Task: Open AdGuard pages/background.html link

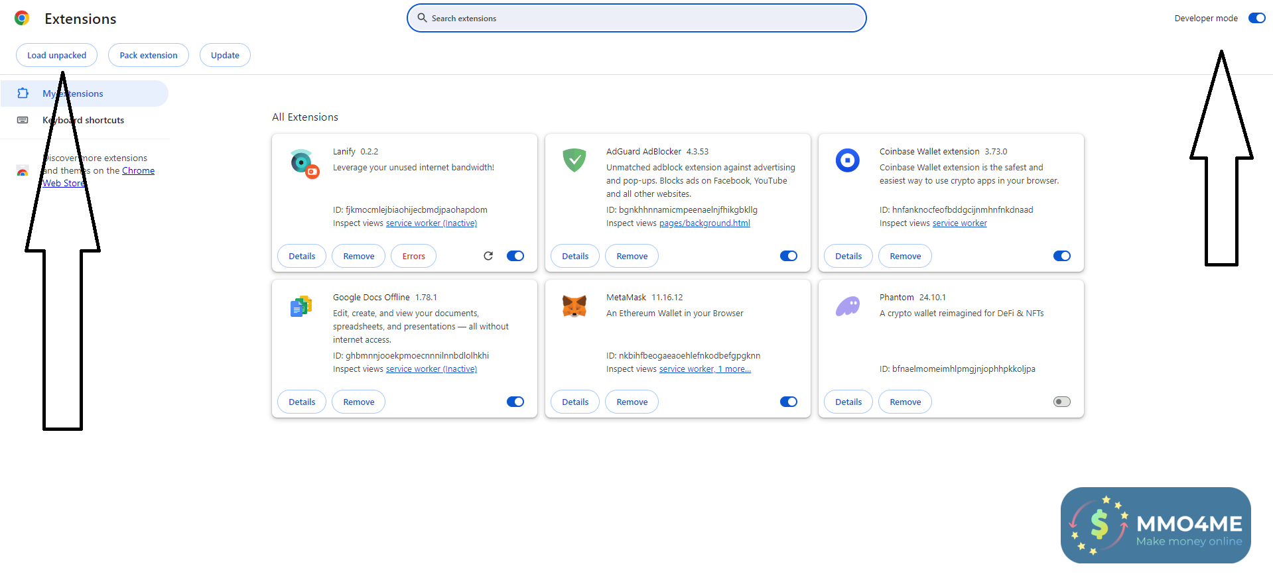Action: point(704,223)
